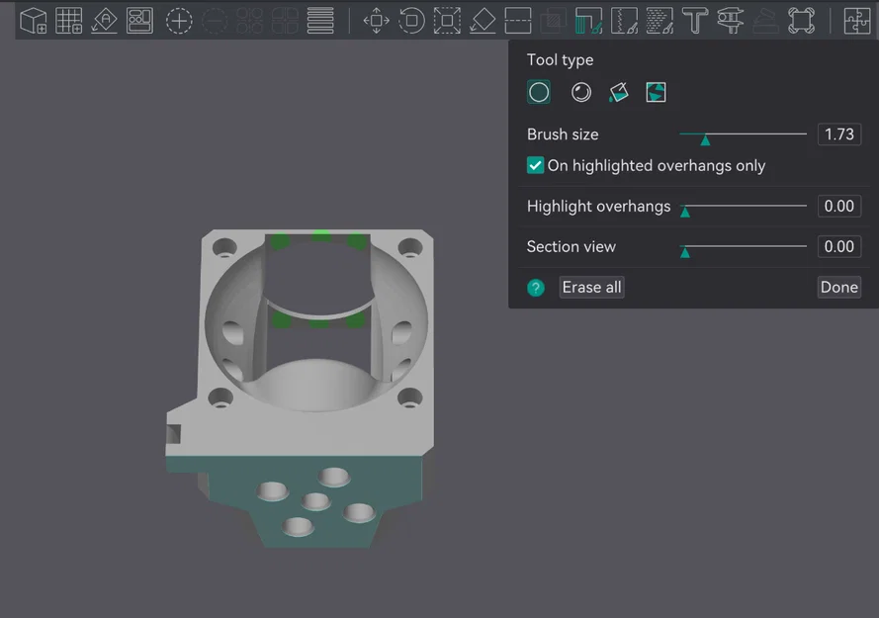
Task: Click the dimmed Split to objects icon
Action: [x=249, y=21]
